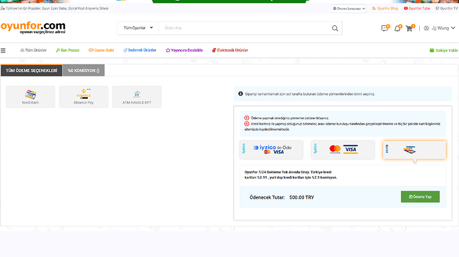
Task: Visit the Oyunfor Blog link
Action: pyautogui.click(x=385, y=9)
